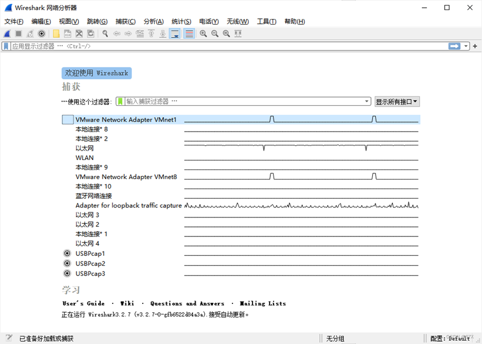This screenshot has height=344, width=482.
Task: Click zoom in magnifier icon
Action: (x=203, y=33)
